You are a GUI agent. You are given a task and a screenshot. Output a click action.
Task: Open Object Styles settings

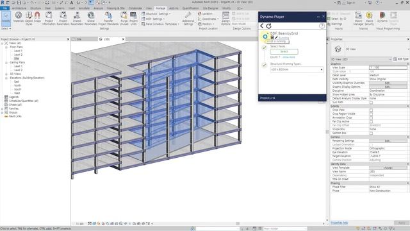pos(29,18)
